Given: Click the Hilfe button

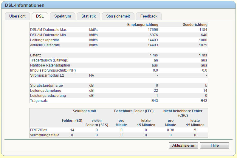Looking at the screenshot, I should click(x=214, y=145).
